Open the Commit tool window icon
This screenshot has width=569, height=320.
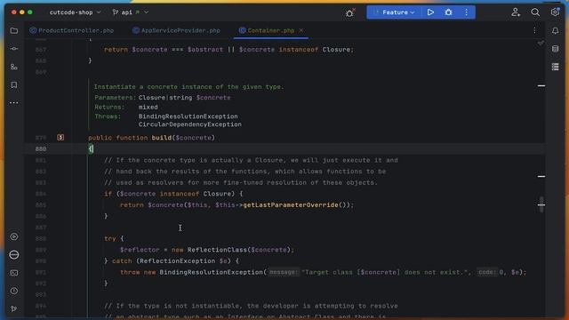14,48
